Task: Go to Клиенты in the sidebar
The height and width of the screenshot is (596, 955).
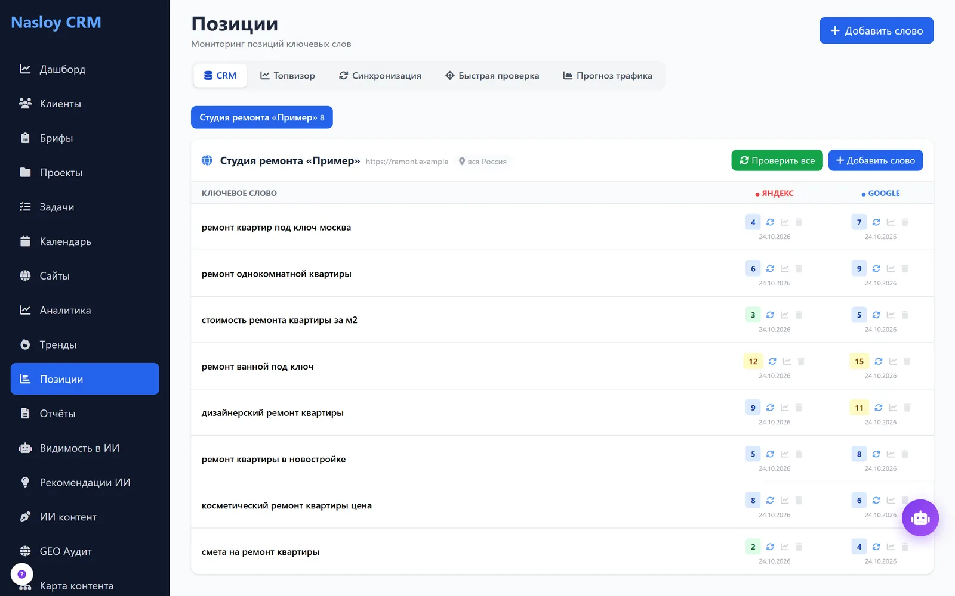Action: pos(85,104)
